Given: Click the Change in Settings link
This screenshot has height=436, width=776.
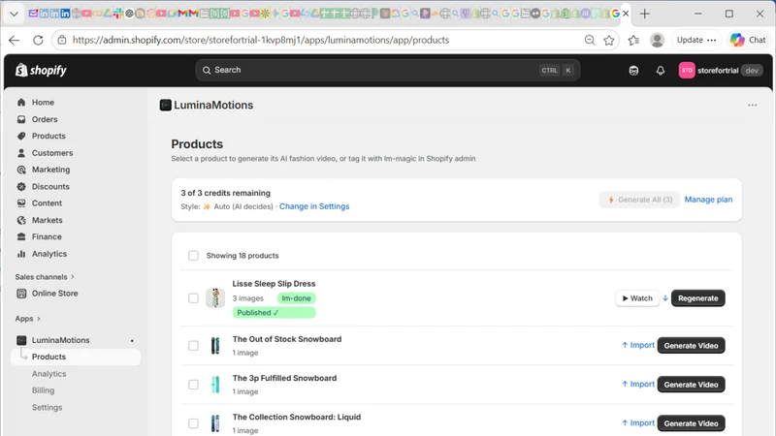Looking at the screenshot, I should pyautogui.click(x=314, y=206).
